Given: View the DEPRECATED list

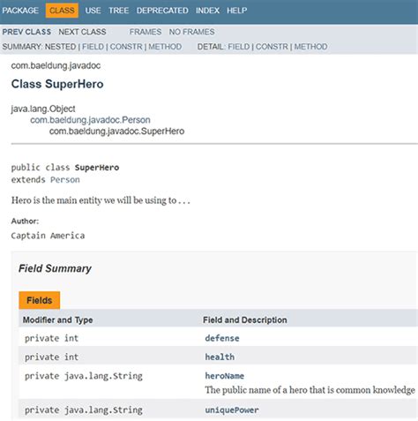Looking at the screenshot, I should [x=162, y=11].
